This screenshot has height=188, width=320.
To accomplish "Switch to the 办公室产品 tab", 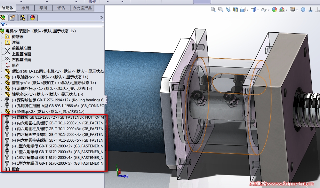I will click(82, 8).
